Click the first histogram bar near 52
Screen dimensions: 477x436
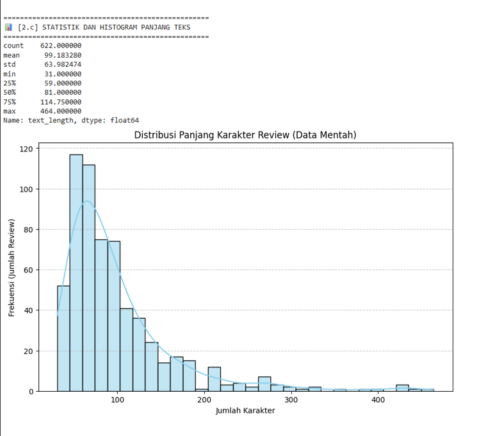63,339
